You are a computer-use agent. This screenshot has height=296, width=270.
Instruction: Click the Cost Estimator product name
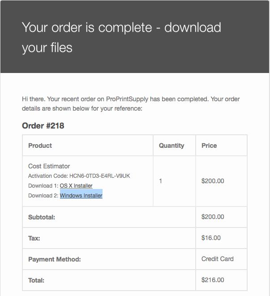click(49, 166)
